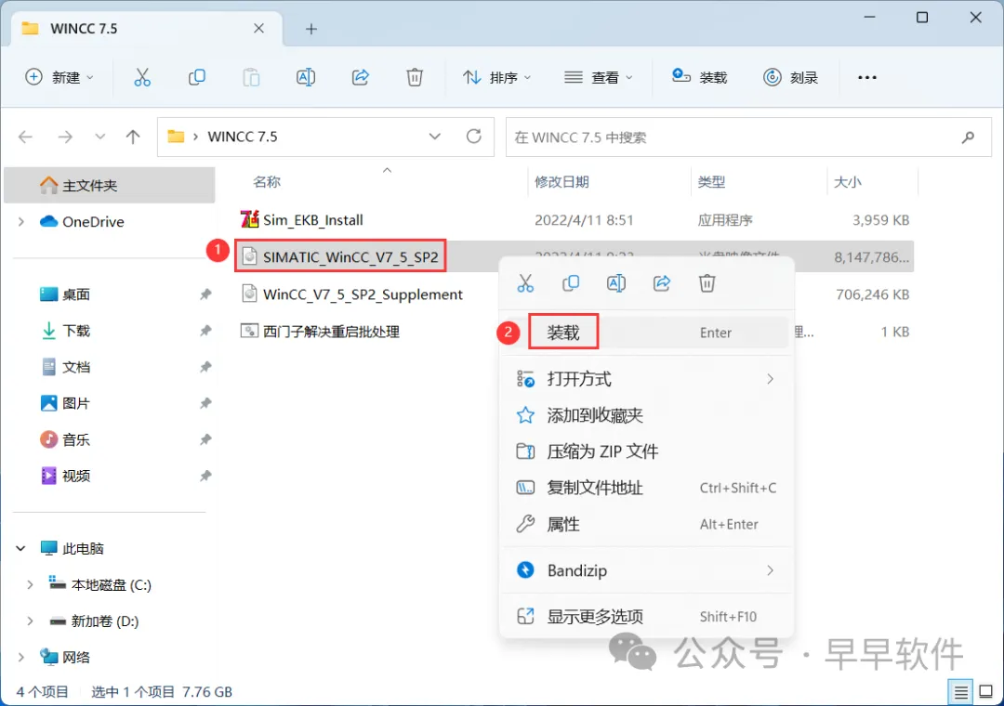This screenshot has height=706, width=1004.
Task: Click the Delete trash icon in the toolbar
Action: [415, 77]
